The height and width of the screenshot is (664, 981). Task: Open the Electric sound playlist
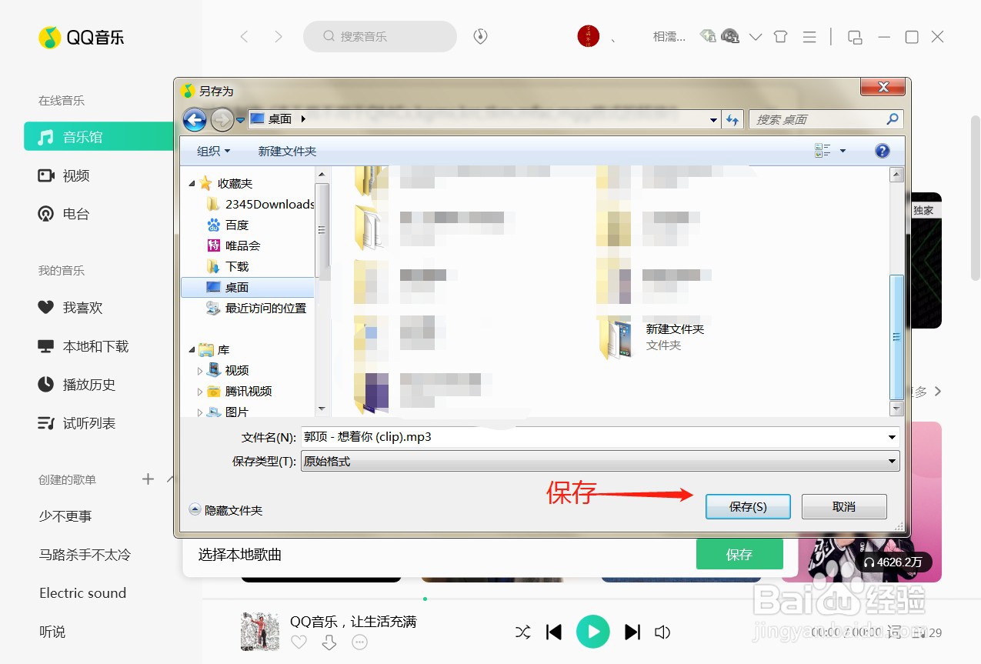click(82, 593)
